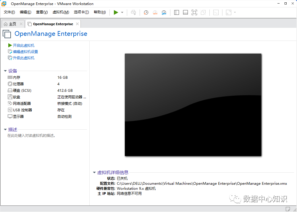Toggle the library sidebar panel icon
Viewport: 297px width, 212px height.
(x=177, y=12)
